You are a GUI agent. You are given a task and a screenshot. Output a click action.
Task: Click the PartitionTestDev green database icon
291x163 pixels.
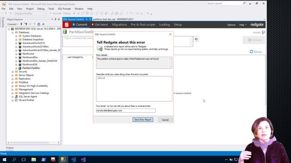coord(65,32)
